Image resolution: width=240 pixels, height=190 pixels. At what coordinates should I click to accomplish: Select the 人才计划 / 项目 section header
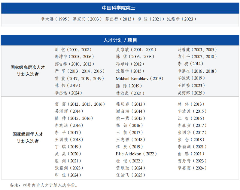pyautogui.click(x=120, y=40)
